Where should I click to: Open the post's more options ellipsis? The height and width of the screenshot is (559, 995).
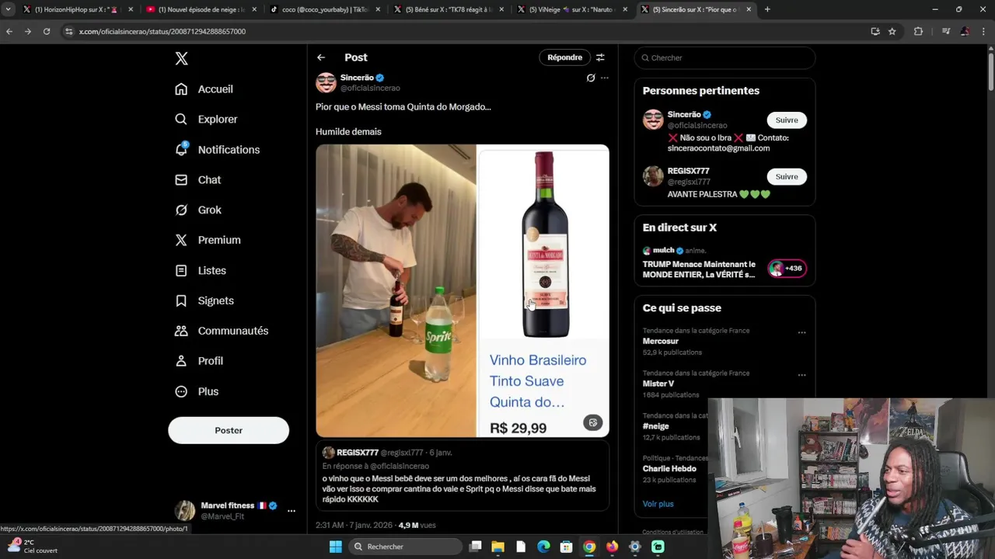point(605,78)
